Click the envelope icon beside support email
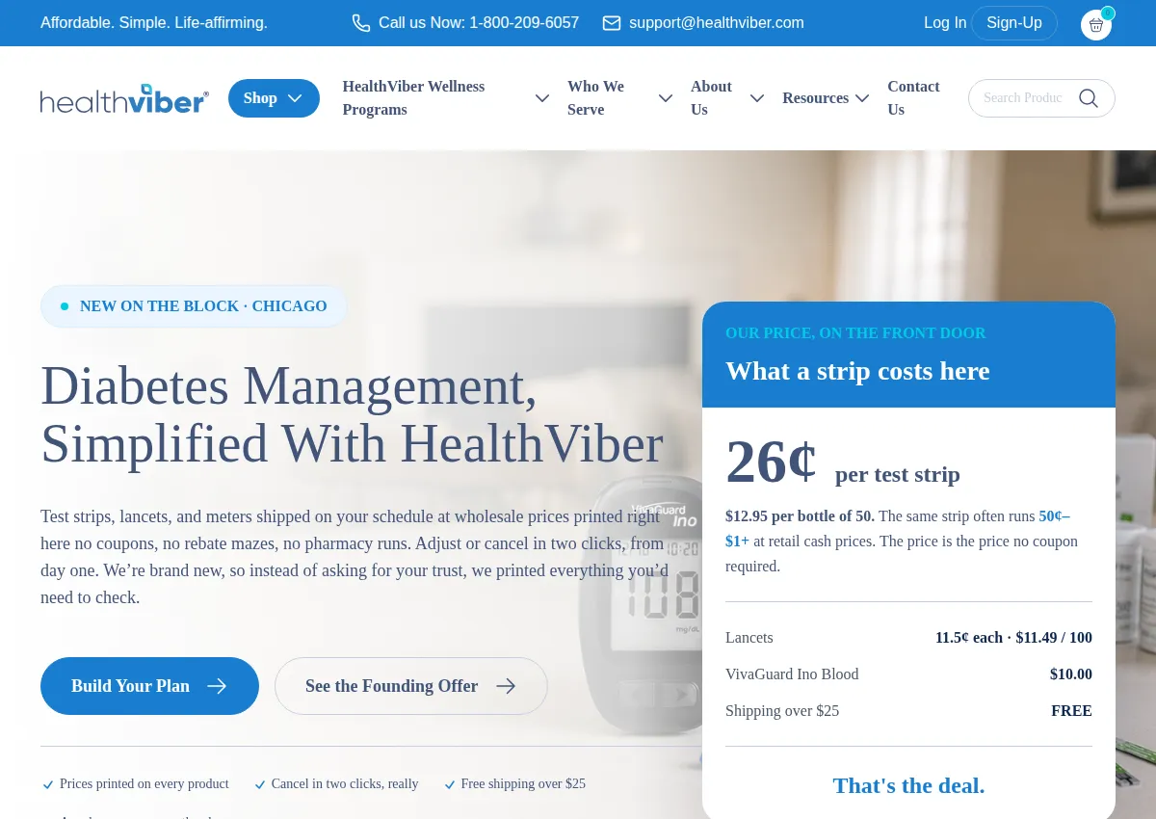 612,23
